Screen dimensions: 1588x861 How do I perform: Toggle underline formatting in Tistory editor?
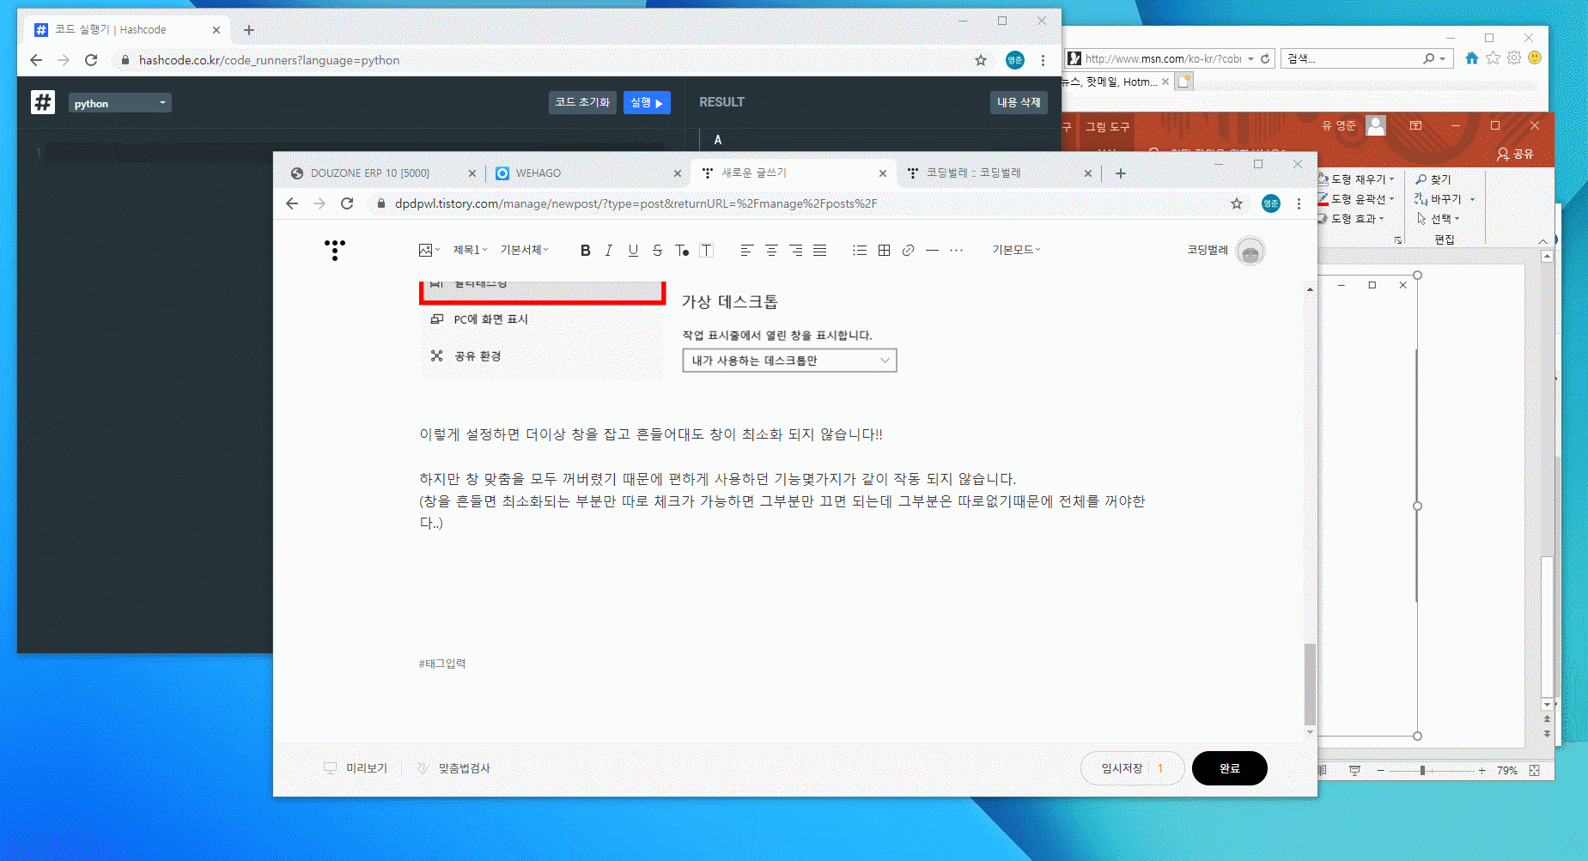tap(633, 251)
